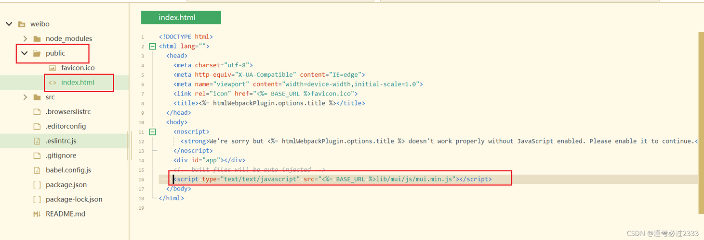Click the node_modules folder icon

tap(37, 39)
